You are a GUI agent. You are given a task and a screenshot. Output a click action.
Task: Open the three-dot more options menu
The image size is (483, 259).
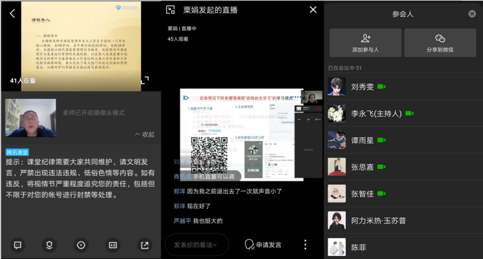(x=305, y=244)
